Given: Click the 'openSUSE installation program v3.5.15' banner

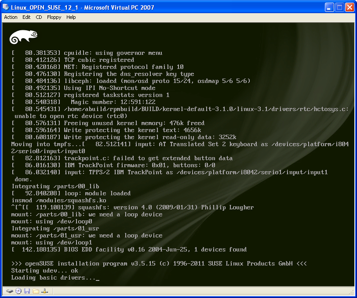Looking at the screenshot, I should pyautogui.click(x=159, y=264).
